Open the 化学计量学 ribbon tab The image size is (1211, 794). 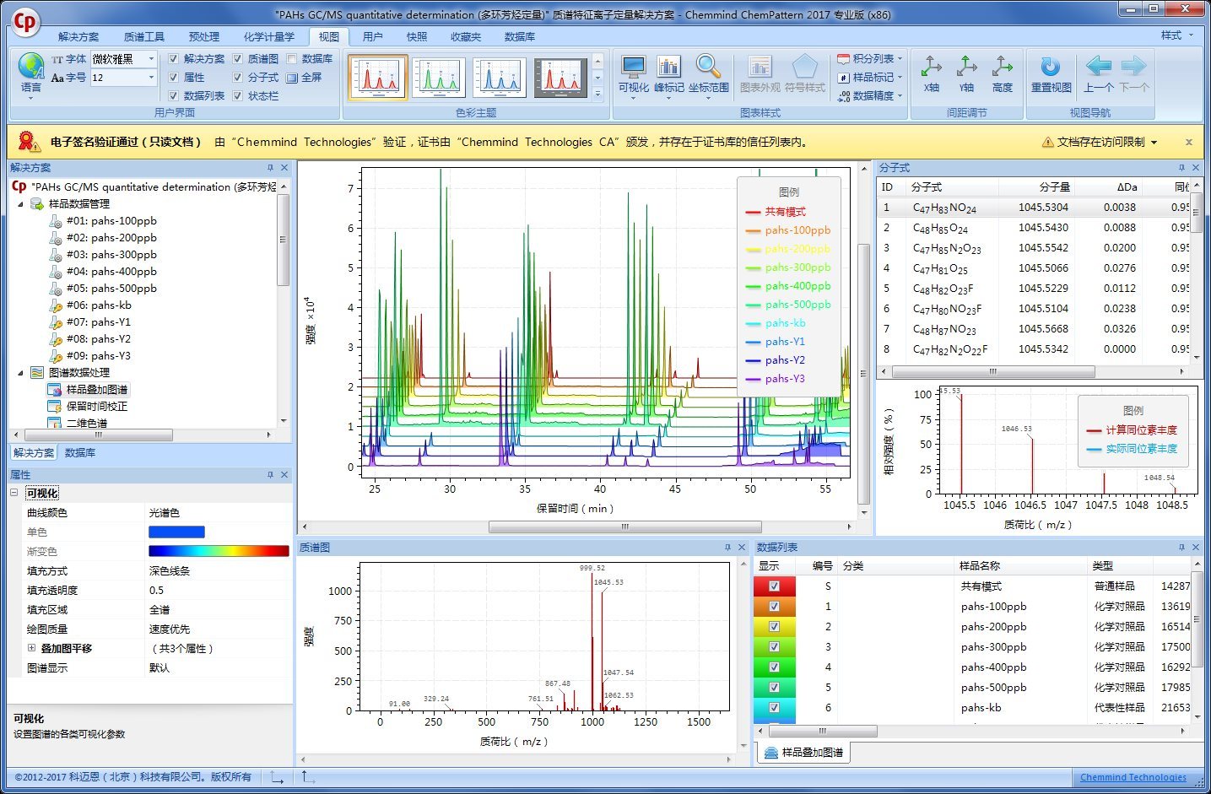coord(268,36)
